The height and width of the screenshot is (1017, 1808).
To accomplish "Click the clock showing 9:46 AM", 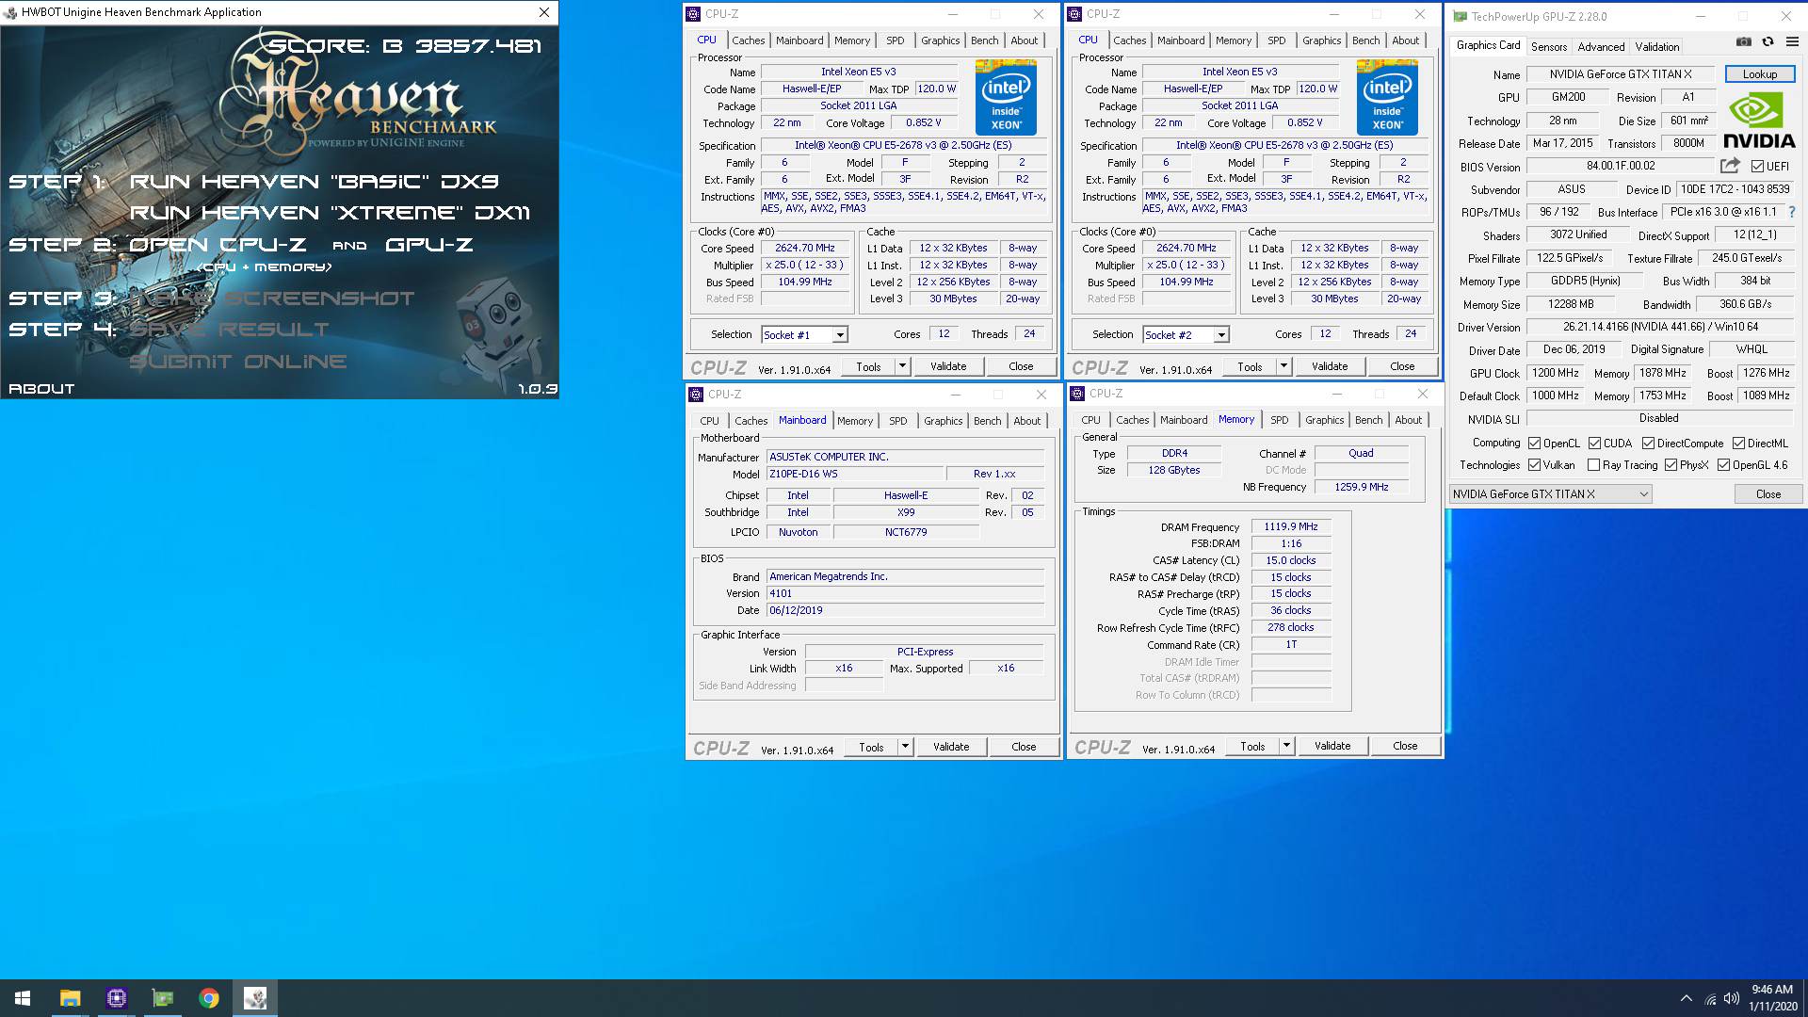I will click(1771, 990).
